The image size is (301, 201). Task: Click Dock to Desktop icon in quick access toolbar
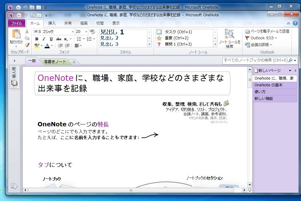(x=33, y=15)
